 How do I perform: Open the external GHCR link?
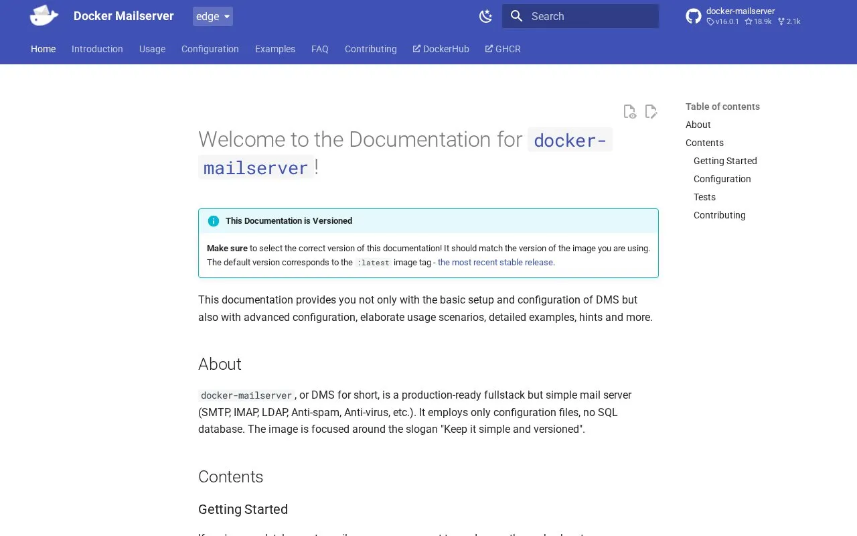(x=503, y=49)
